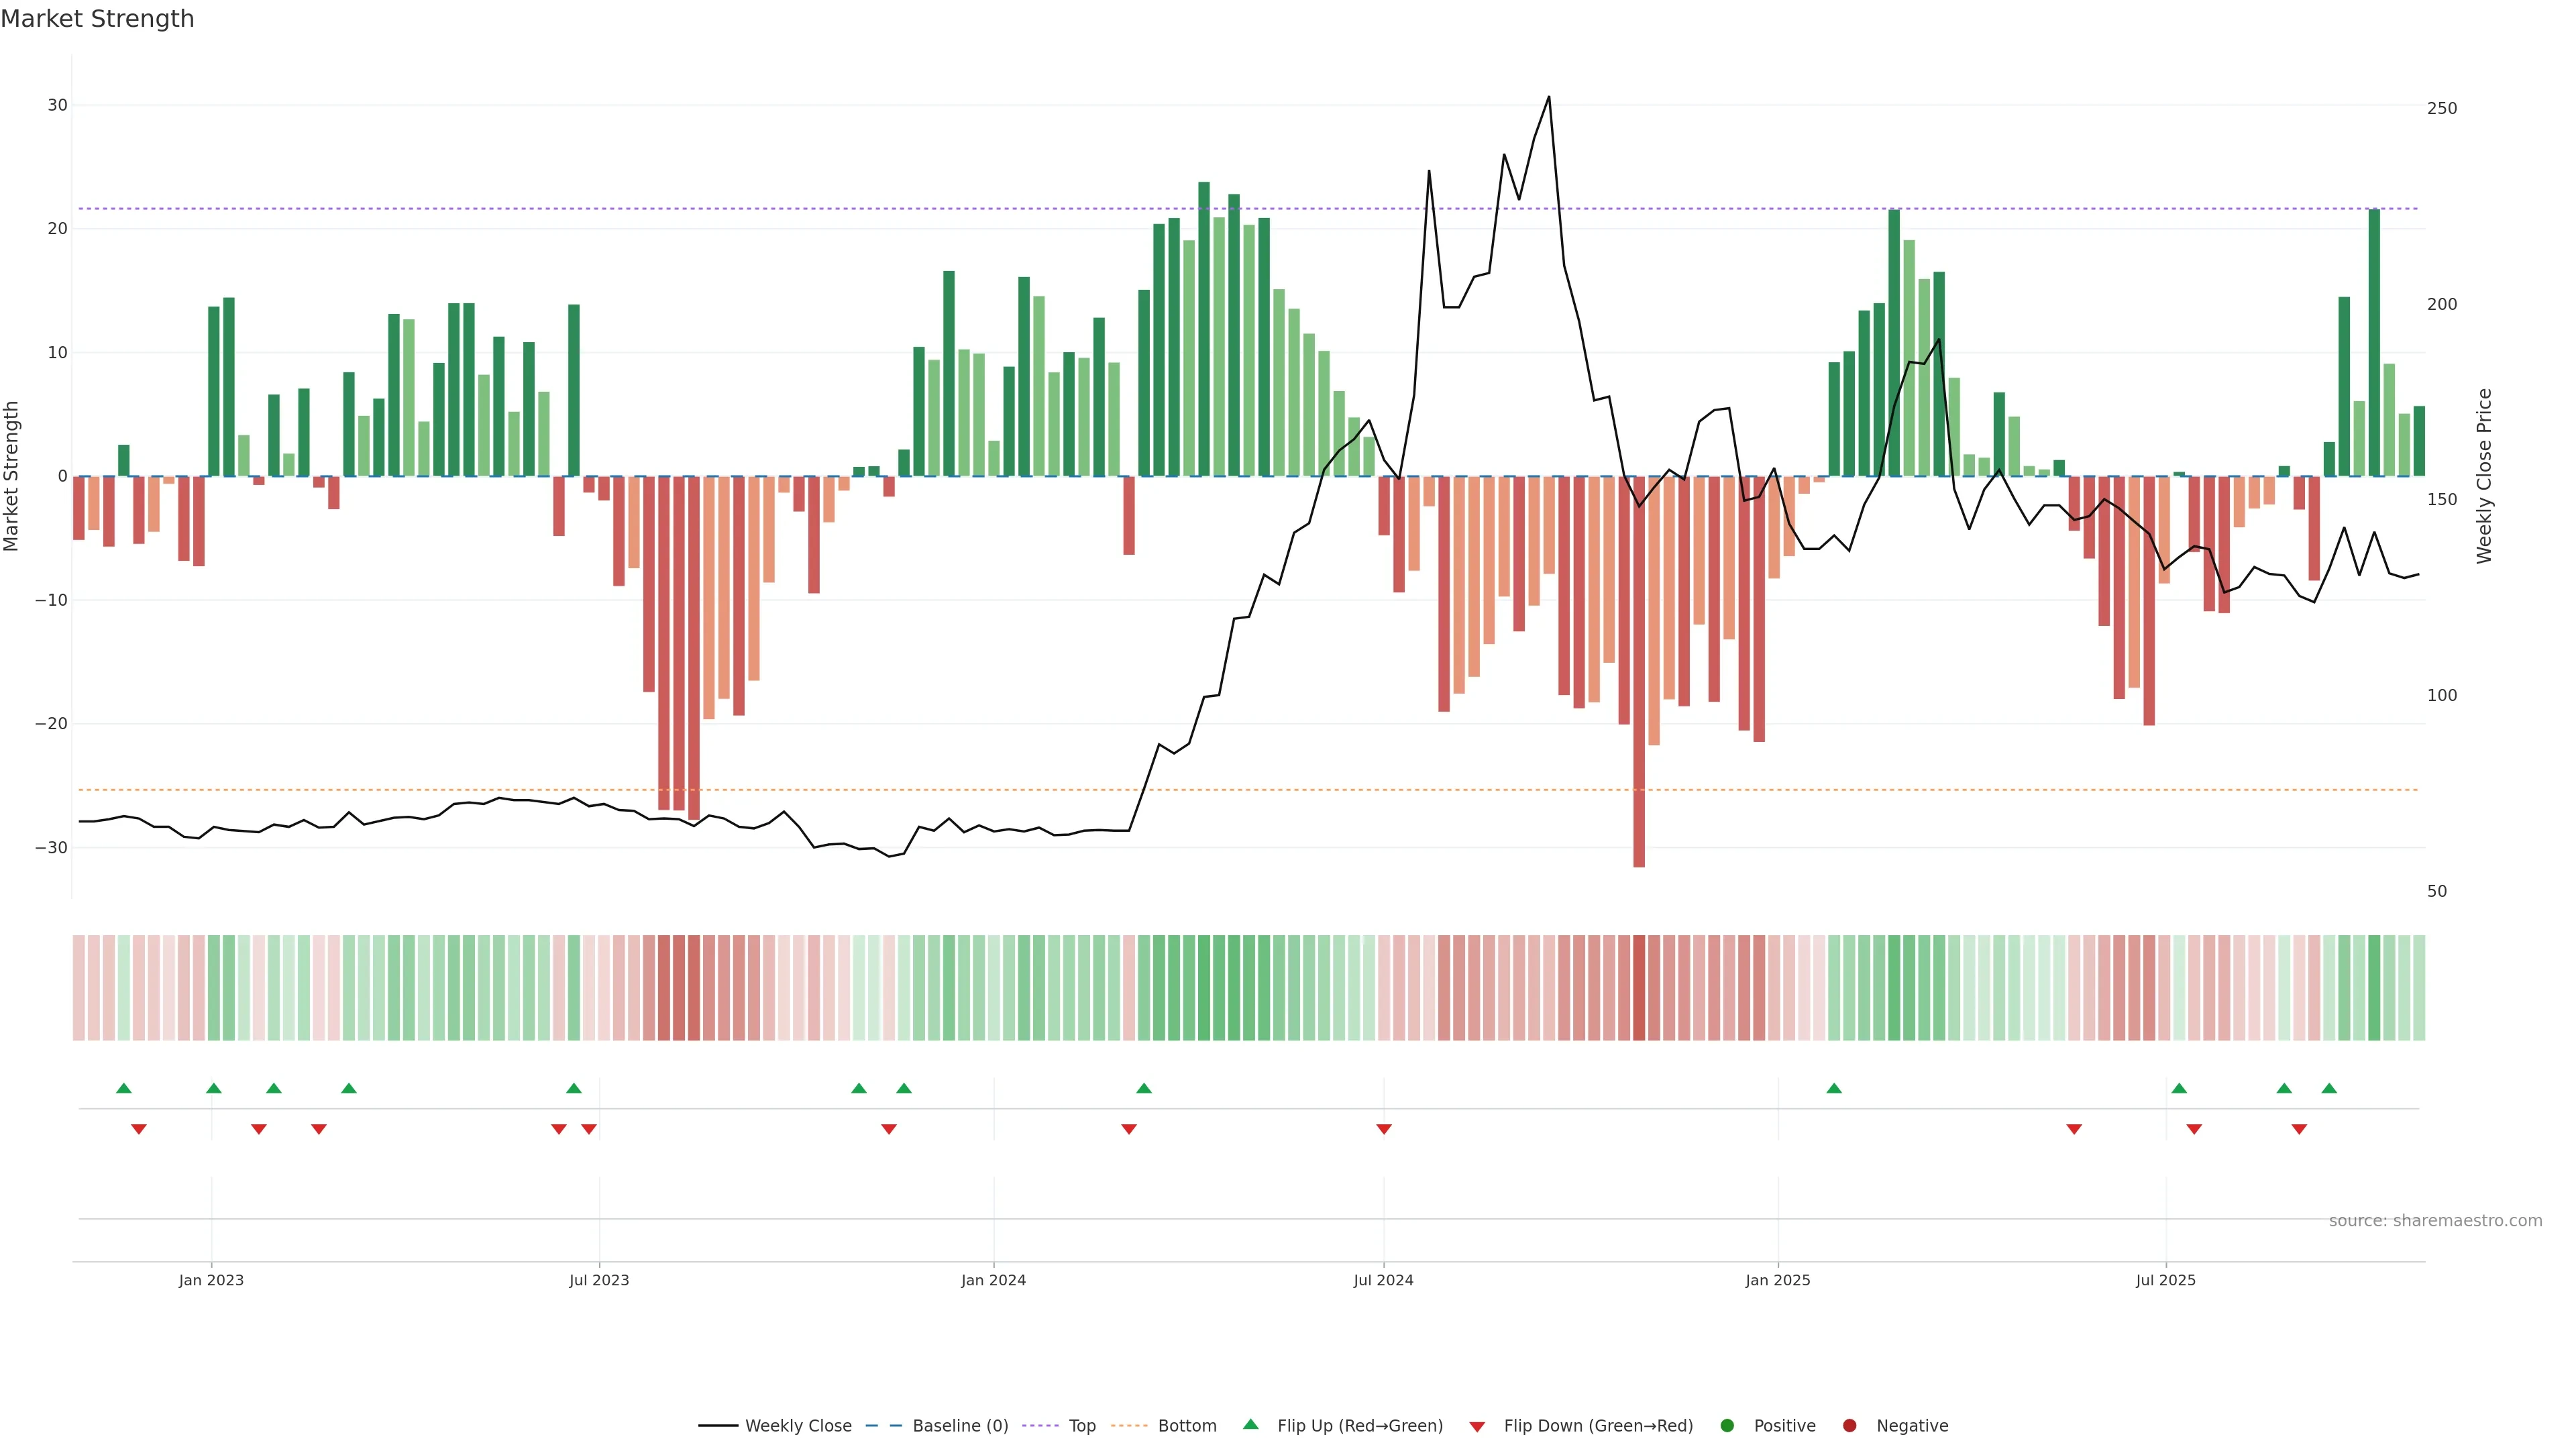Select the flip-down triangle marker at Jul 2024
Image resolution: width=2576 pixels, height=1449 pixels.
click(1384, 1129)
